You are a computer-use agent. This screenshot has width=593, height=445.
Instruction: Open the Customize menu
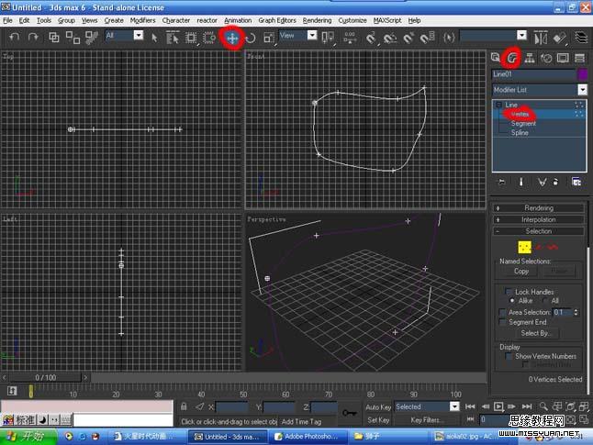pyautogui.click(x=352, y=20)
